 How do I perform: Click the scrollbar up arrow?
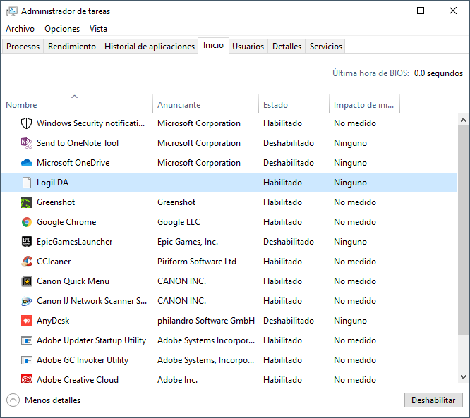(463, 120)
